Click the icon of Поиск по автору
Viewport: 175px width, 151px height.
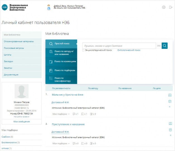[x=51, y=52]
